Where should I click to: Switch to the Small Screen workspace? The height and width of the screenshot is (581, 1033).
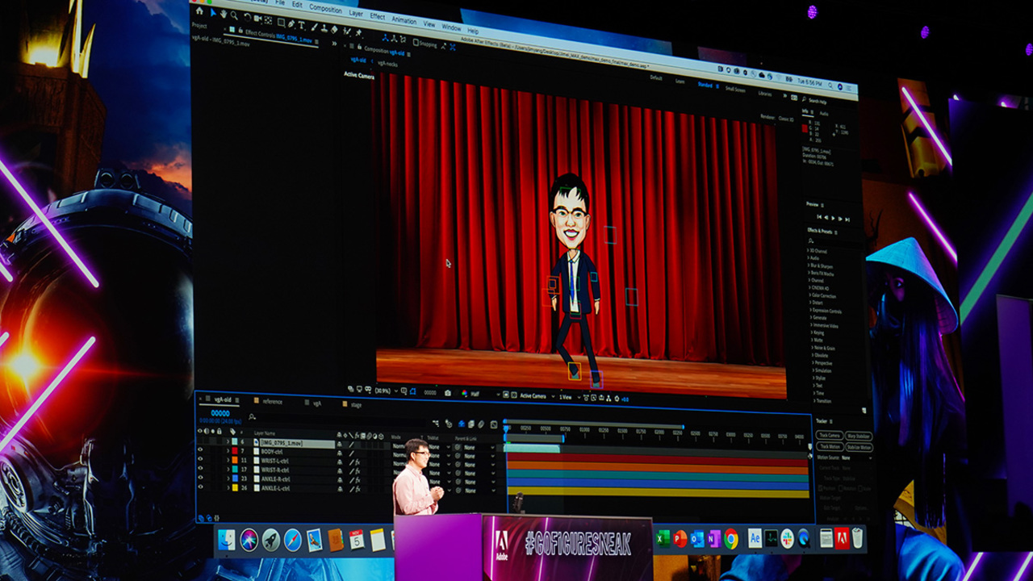click(735, 90)
